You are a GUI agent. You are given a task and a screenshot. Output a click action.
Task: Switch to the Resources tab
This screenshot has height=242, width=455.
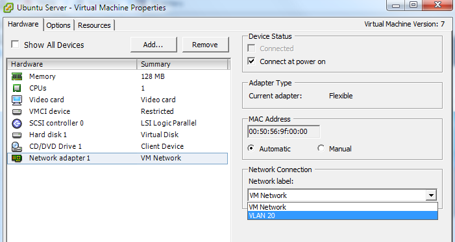coord(94,25)
